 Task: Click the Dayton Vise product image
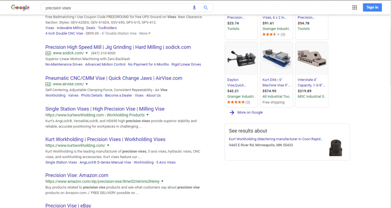point(241,59)
